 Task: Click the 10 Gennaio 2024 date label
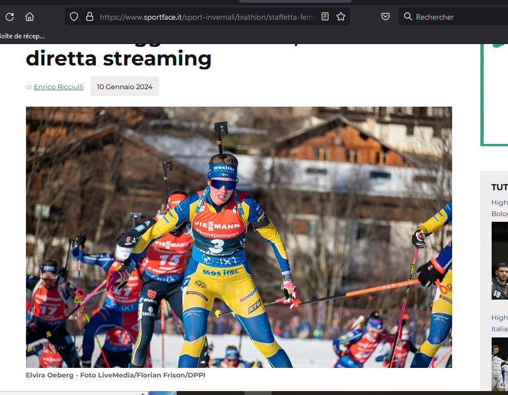click(124, 86)
